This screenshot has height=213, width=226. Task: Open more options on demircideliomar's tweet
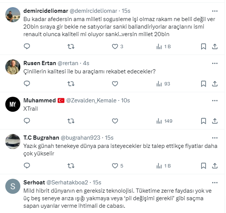point(215,11)
